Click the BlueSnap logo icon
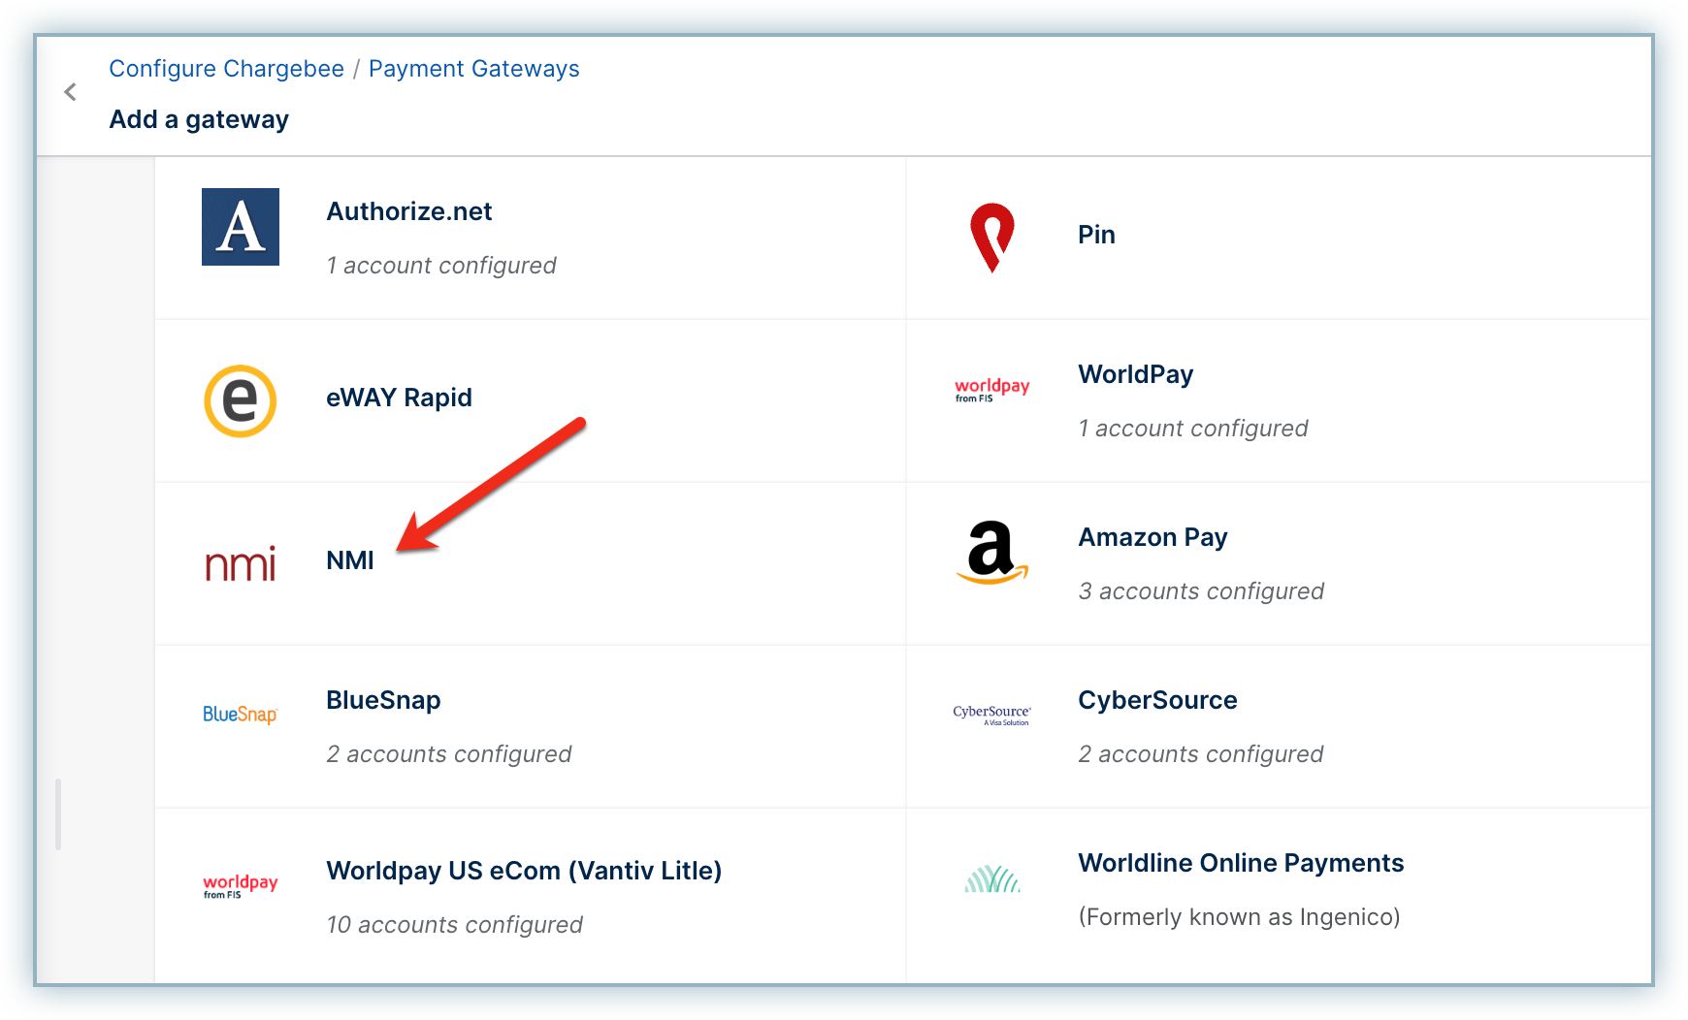This screenshot has height=1020, width=1688. click(241, 715)
